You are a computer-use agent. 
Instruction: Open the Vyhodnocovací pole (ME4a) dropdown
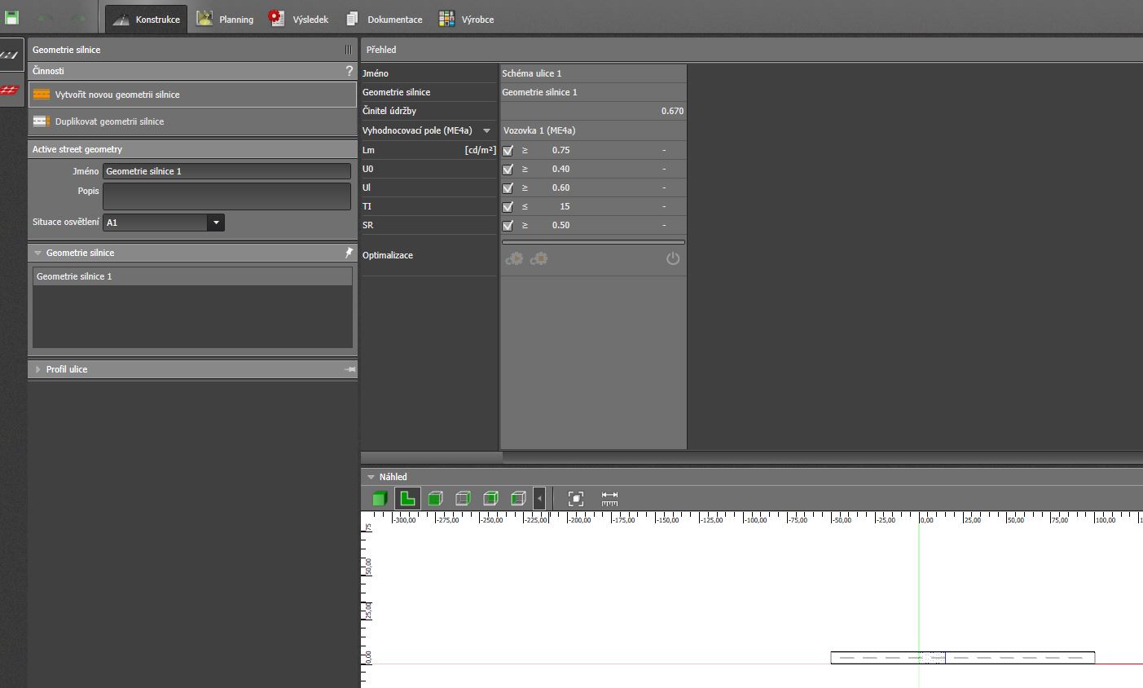(x=487, y=130)
